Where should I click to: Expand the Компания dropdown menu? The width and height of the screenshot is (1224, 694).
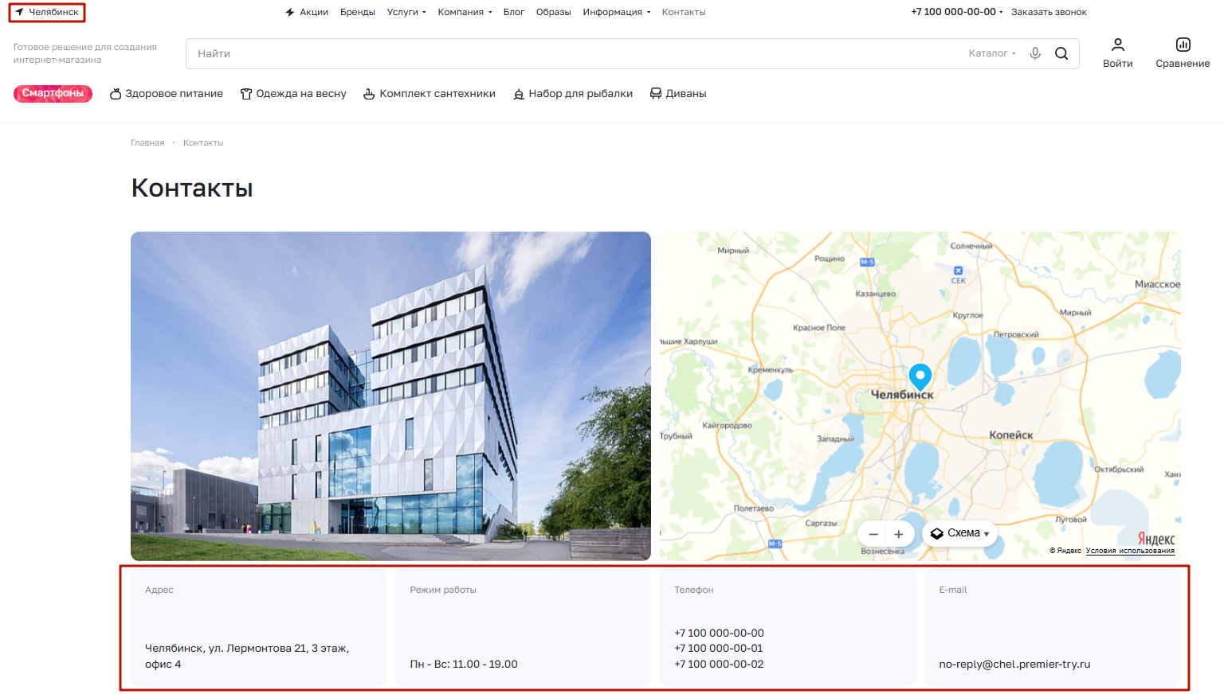[465, 12]
